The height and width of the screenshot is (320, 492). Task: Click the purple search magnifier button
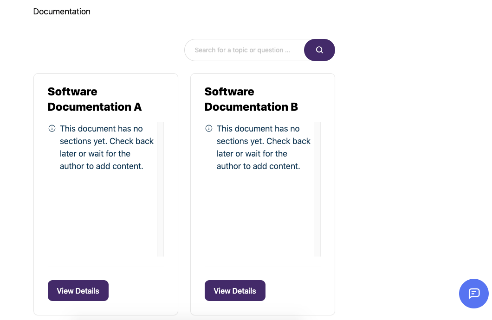tap(319, 50)
